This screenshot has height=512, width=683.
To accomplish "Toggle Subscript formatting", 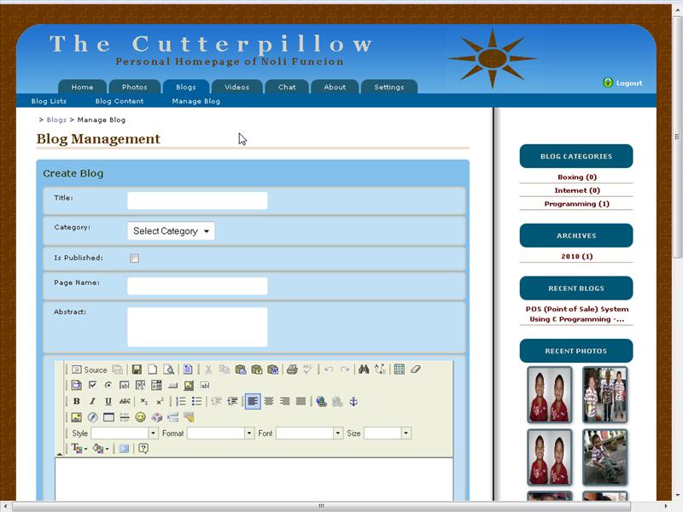I will pyautogui.click(x=144, y=401).
